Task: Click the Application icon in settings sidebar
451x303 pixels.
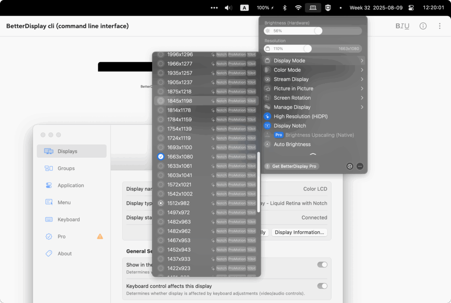Action: click(x=48, y=185)
